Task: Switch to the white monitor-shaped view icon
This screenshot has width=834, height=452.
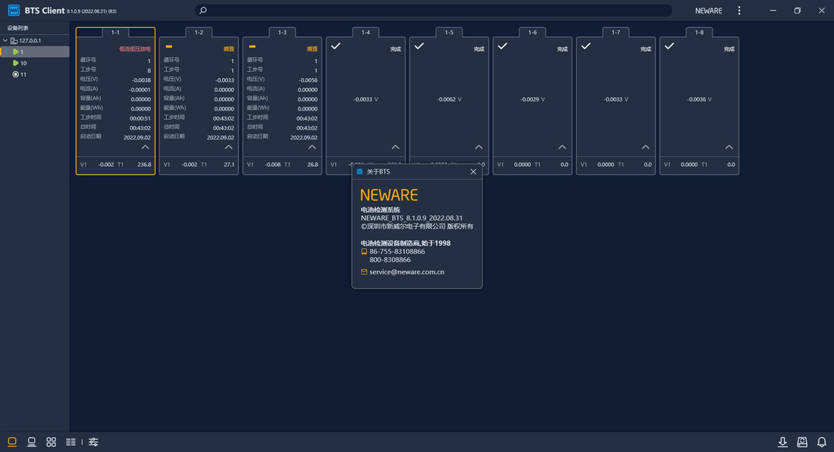Action: click(x=31, y=442)
